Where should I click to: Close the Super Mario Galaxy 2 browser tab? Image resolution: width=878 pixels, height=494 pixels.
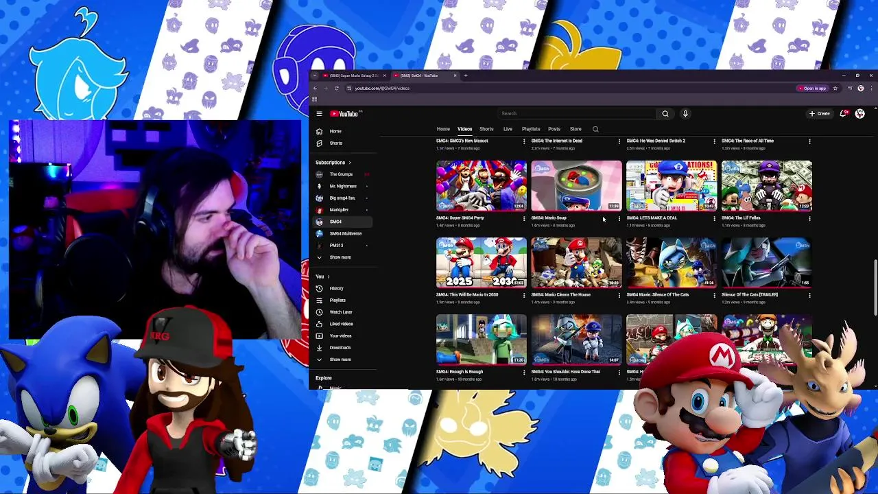(385, 75)
